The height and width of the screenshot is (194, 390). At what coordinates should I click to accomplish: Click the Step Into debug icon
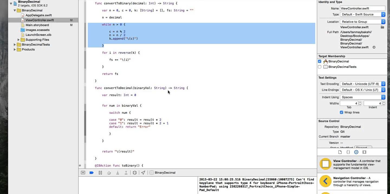tap(118, 173)
